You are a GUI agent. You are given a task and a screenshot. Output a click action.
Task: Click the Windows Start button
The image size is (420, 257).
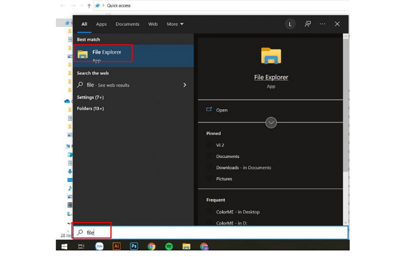64,246
